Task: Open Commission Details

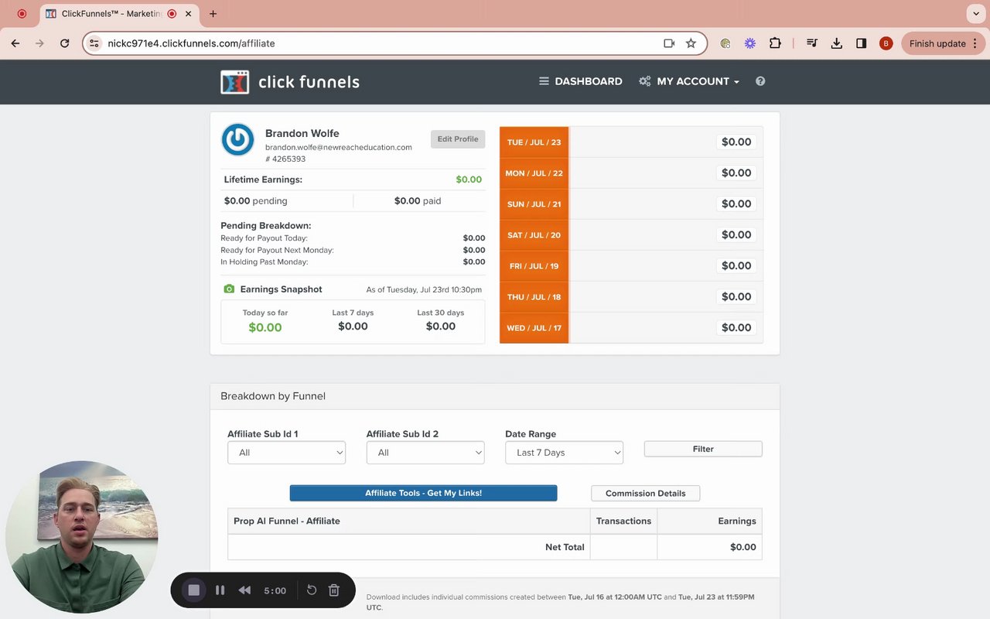Action: [645, 494]
